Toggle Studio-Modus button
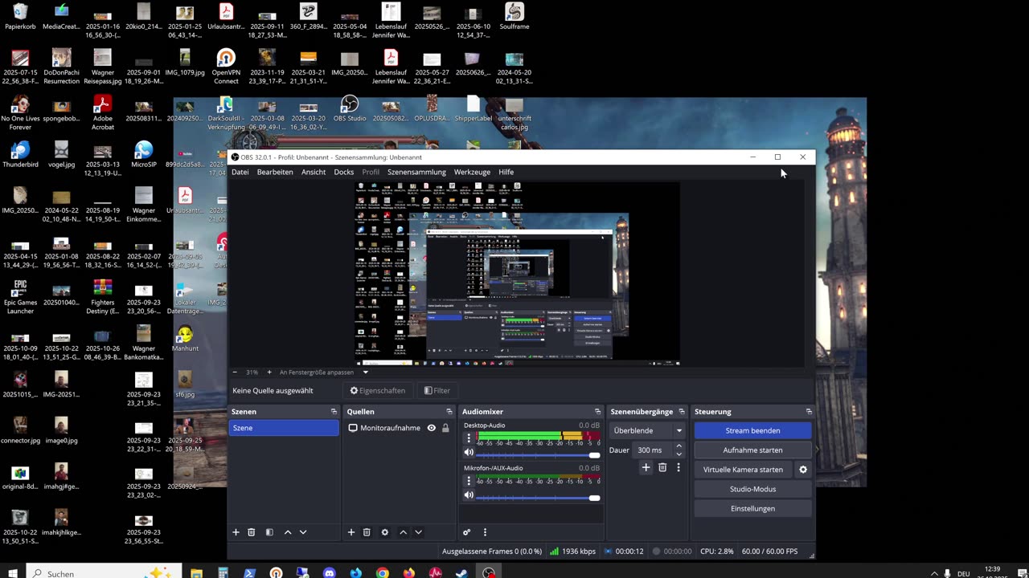1029x578 pixels. pos(752,489)
